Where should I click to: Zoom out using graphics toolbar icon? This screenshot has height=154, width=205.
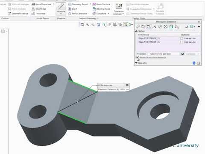[93, 25]
